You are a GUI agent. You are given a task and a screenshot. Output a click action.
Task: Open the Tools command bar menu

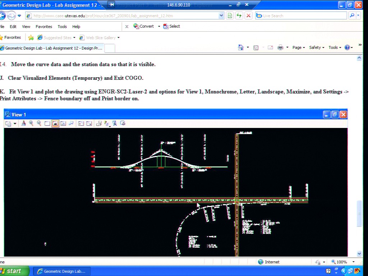[x=335, y=47]
